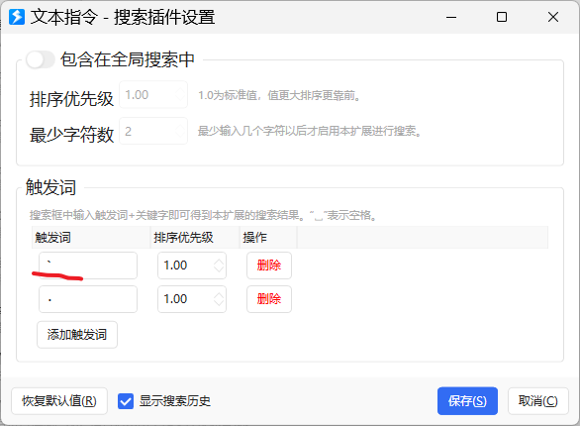The image size is (580, 426).
Task: Maximize the settings dialog window
Action: point(502,17)
